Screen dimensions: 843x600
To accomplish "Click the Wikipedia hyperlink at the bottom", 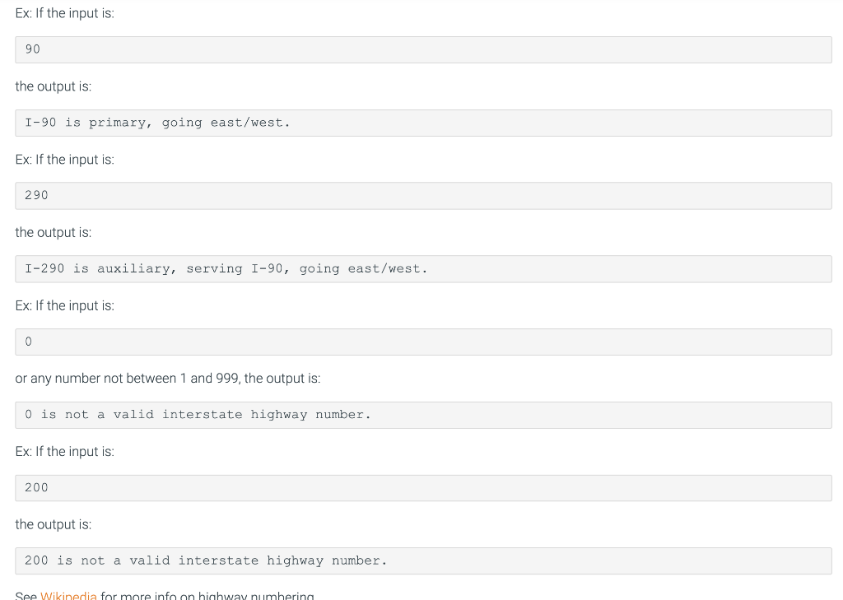I will coord(69,596).
